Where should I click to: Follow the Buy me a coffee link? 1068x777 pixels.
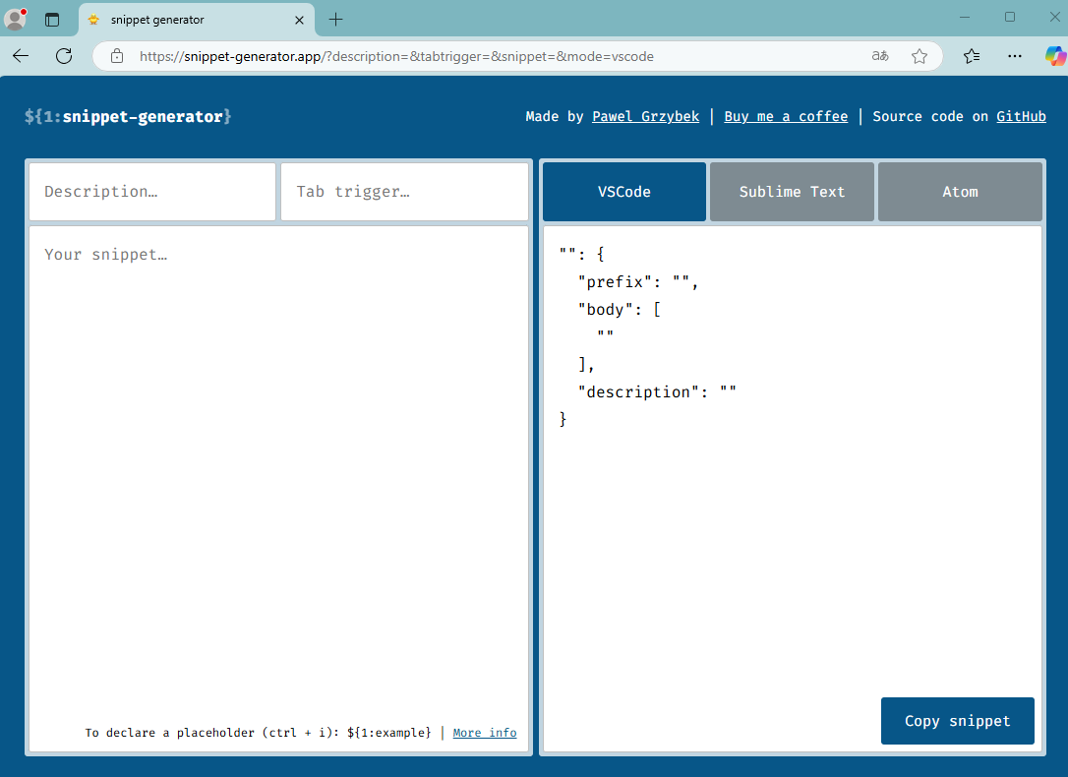point(786,116)
